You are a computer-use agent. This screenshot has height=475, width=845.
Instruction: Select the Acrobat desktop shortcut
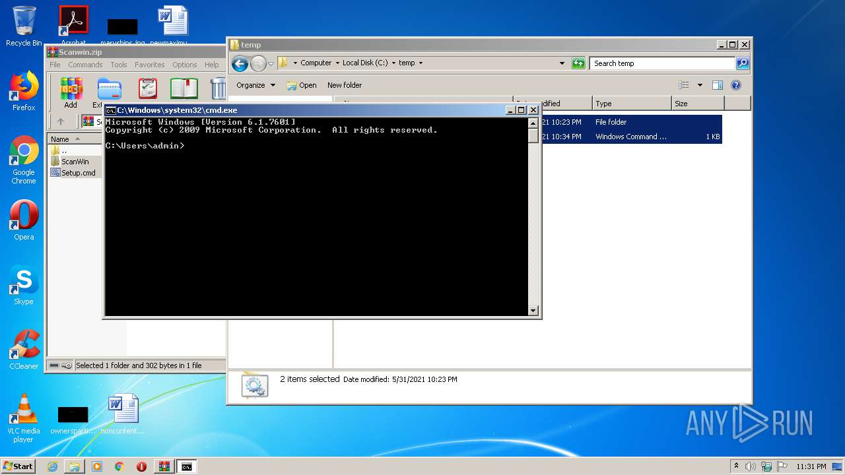point(73,26)
